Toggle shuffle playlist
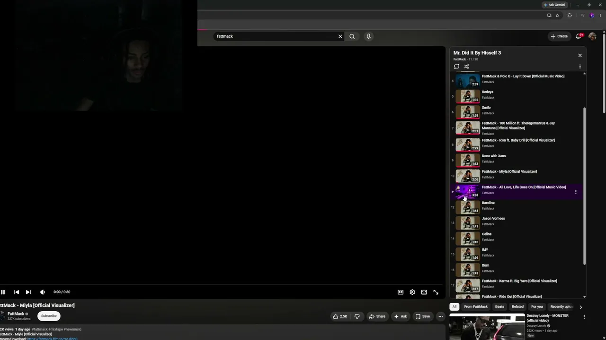The image size is (606, 340). (x=466, y=67)
